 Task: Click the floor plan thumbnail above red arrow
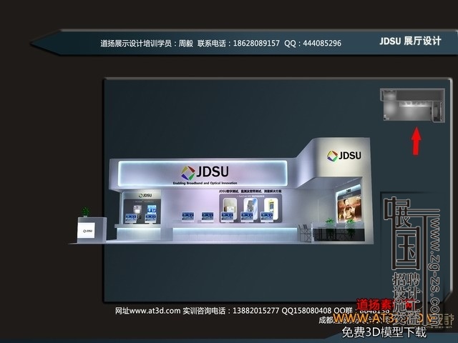412,105
